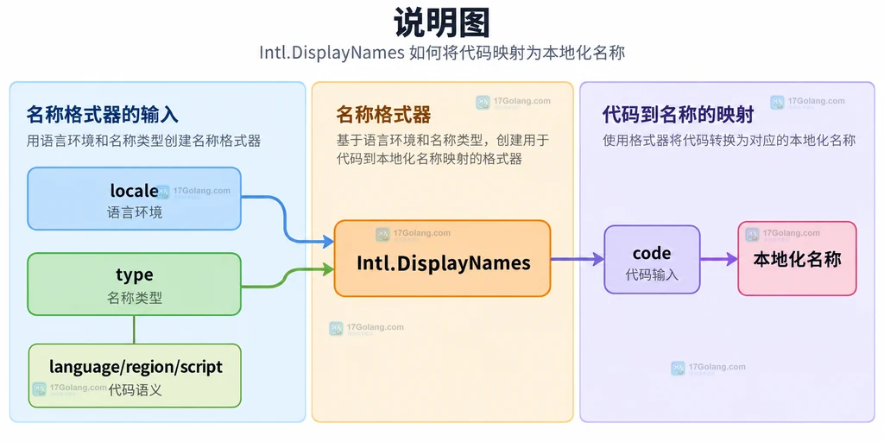Click the orange heading 名称格式器
This screenshot has height=442, width=884.
click(x=383, y=115)
